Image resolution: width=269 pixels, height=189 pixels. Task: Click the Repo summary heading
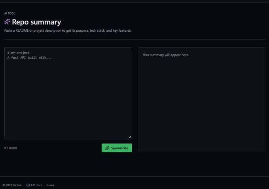(x=36, y=22)
